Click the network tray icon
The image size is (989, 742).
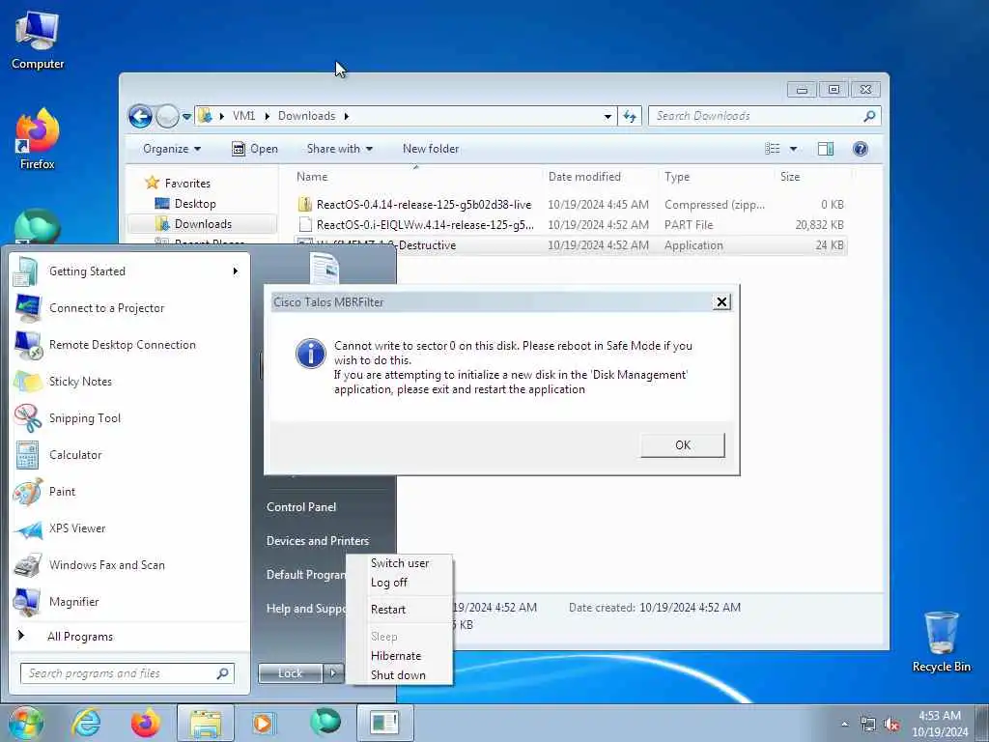pyautogui.click(x=868, y=725)
